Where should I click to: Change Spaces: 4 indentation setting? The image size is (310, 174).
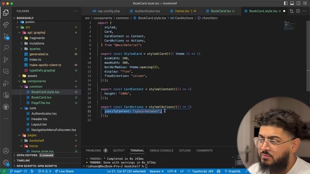point(156,171)
